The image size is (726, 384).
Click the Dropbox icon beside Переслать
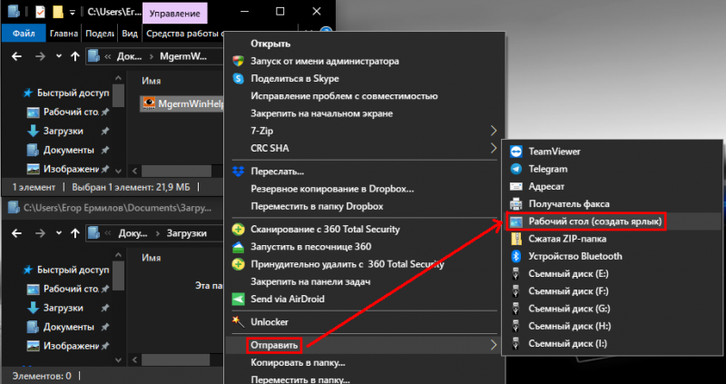[x=238, y=171]
